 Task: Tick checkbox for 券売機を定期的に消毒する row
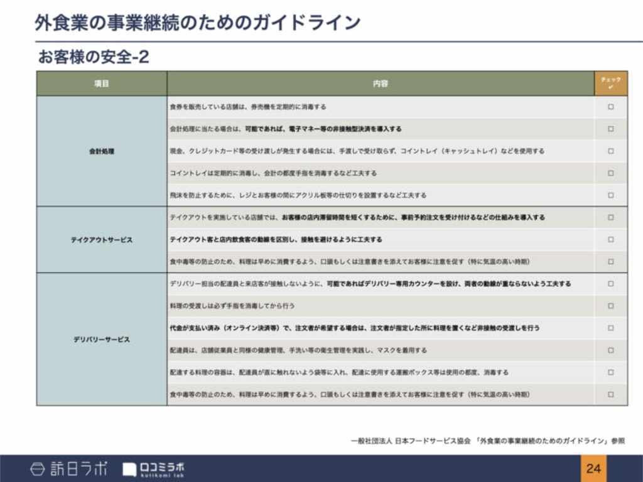click(x=610, y=107)
